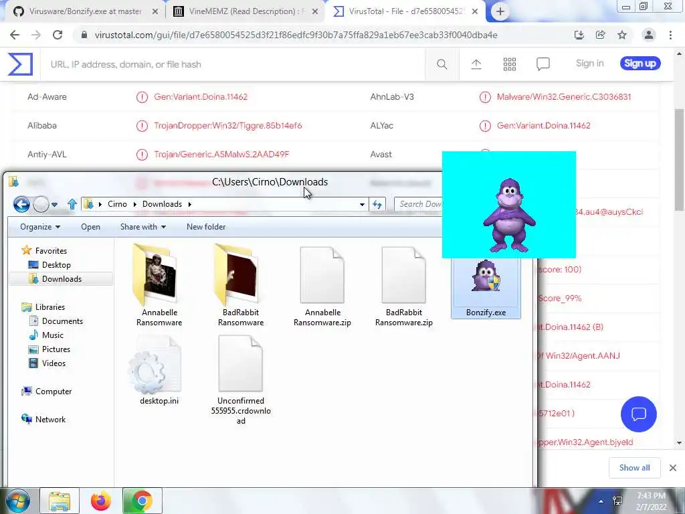This screenshot has width=685, height=514.
Task: Close the VineMEMZ tab
Action: pyautogui.click(x=314, y=12)
